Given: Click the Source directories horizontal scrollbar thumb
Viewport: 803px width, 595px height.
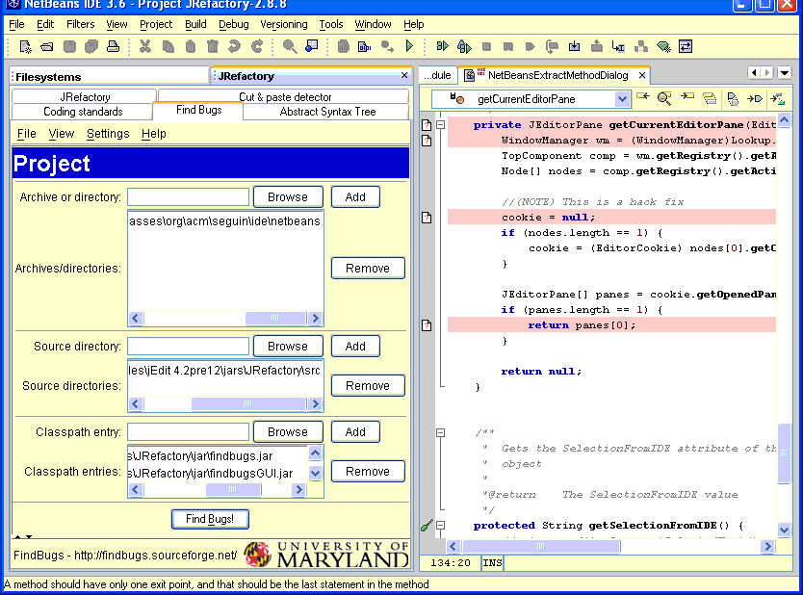Looking at the screenshot, I should (247, 404).
